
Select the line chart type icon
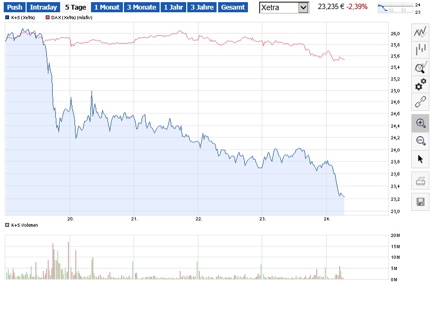[x=420, y=32]
